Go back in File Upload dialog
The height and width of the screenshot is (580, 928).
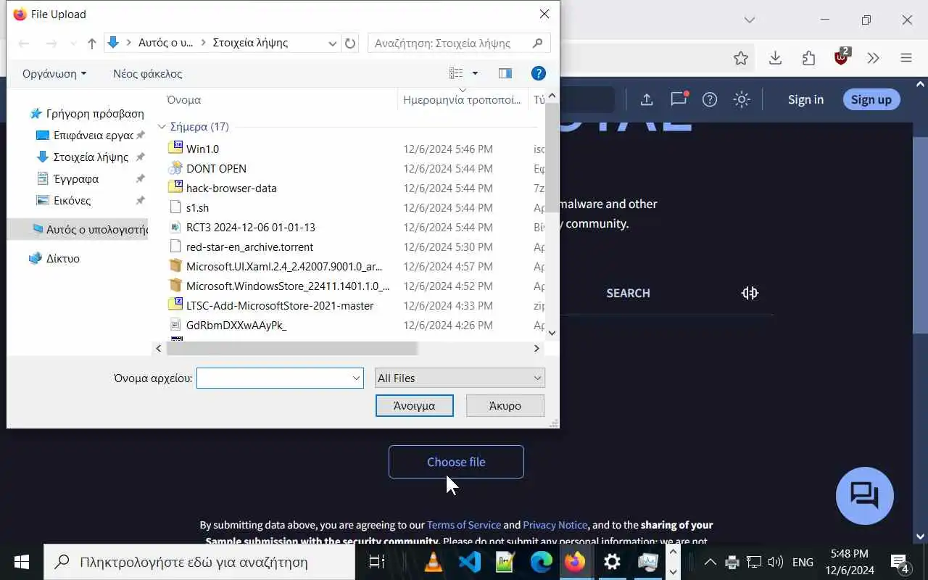pos(24,43)
